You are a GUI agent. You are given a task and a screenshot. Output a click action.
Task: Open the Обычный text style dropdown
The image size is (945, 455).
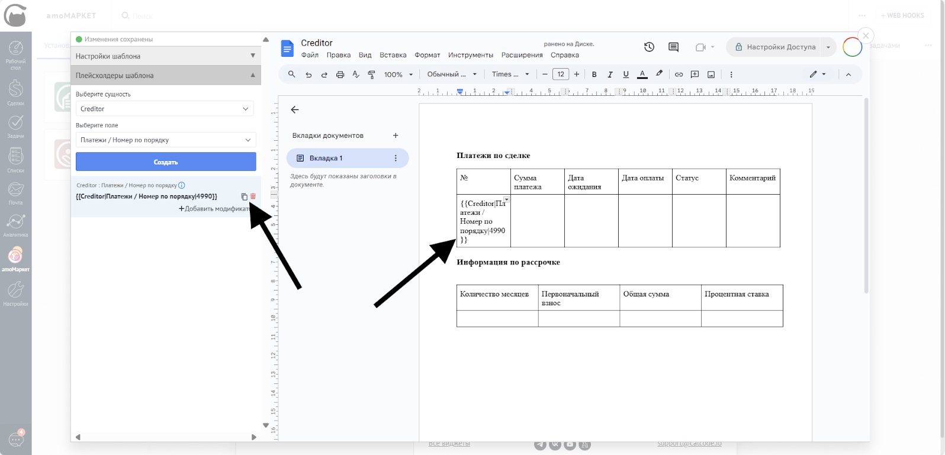tap(452, 75)
